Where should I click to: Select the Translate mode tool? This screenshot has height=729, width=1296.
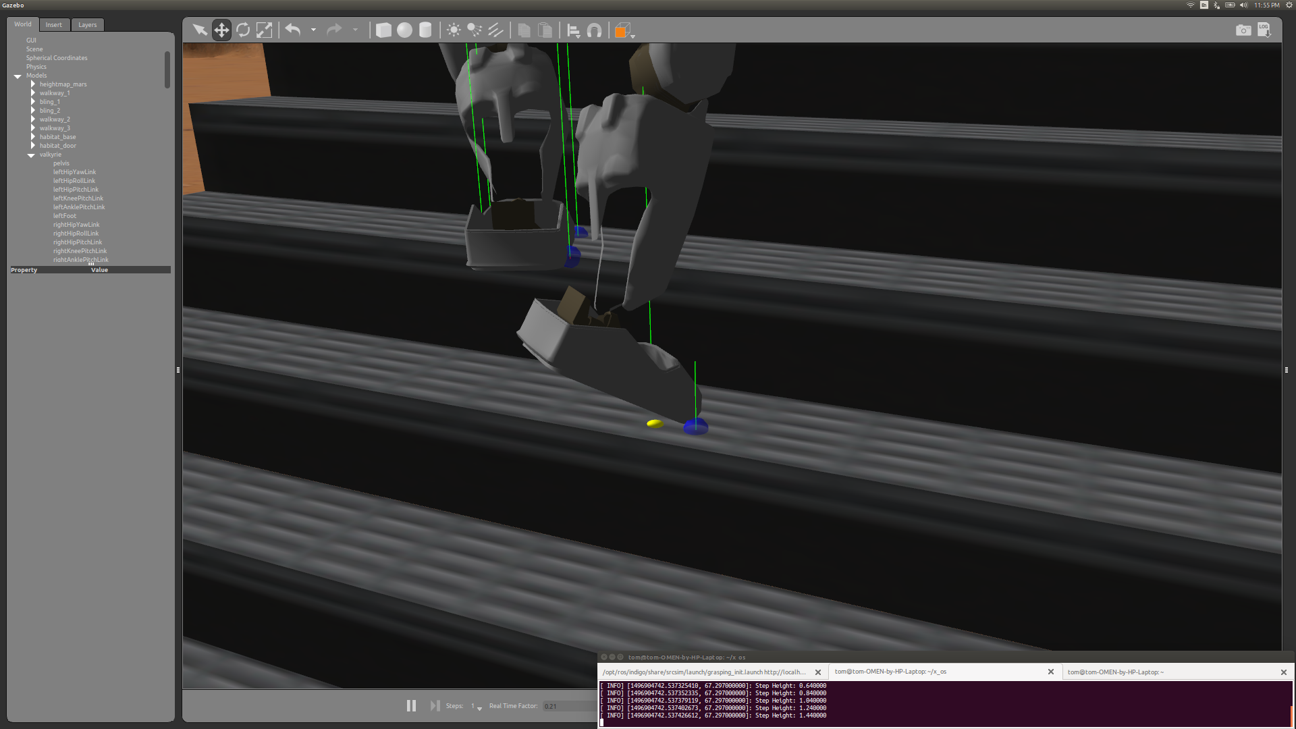click(x=221, y=30)
